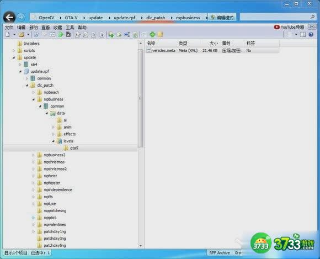Viewport: 320px width, 259px height.
Task: Click the blue arrow rename icon
Action: [127, 35]
